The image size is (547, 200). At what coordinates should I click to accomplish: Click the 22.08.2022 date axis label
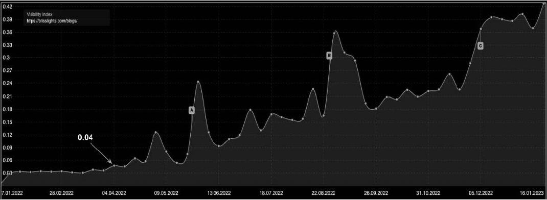pyautogui.click(x=324, y=192)
